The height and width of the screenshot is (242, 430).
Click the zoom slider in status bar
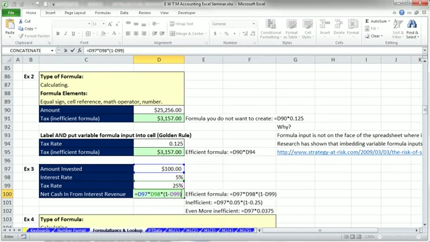click(x=399, y=237)
